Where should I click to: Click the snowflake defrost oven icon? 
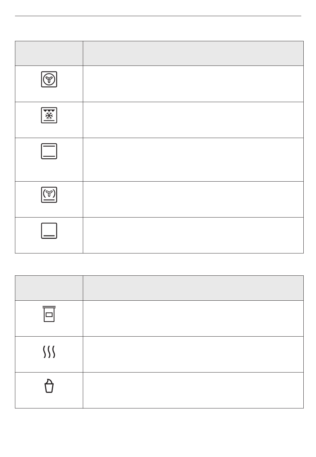tap(49, 115)
